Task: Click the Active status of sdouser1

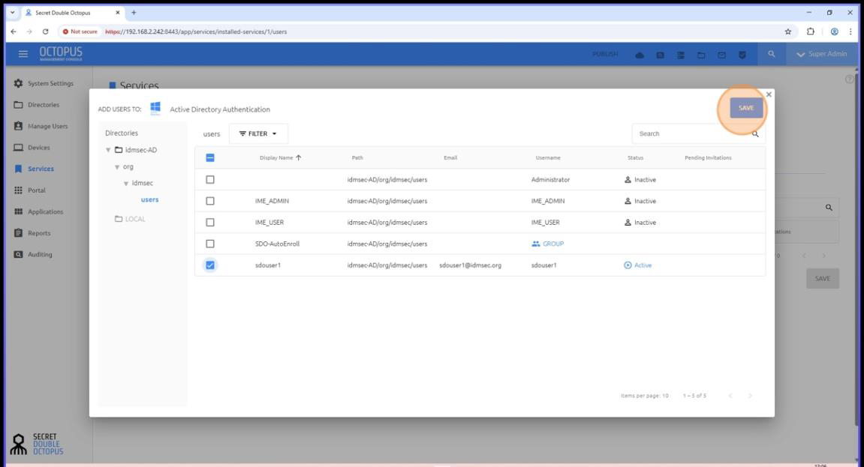Action: coord(637,265)
